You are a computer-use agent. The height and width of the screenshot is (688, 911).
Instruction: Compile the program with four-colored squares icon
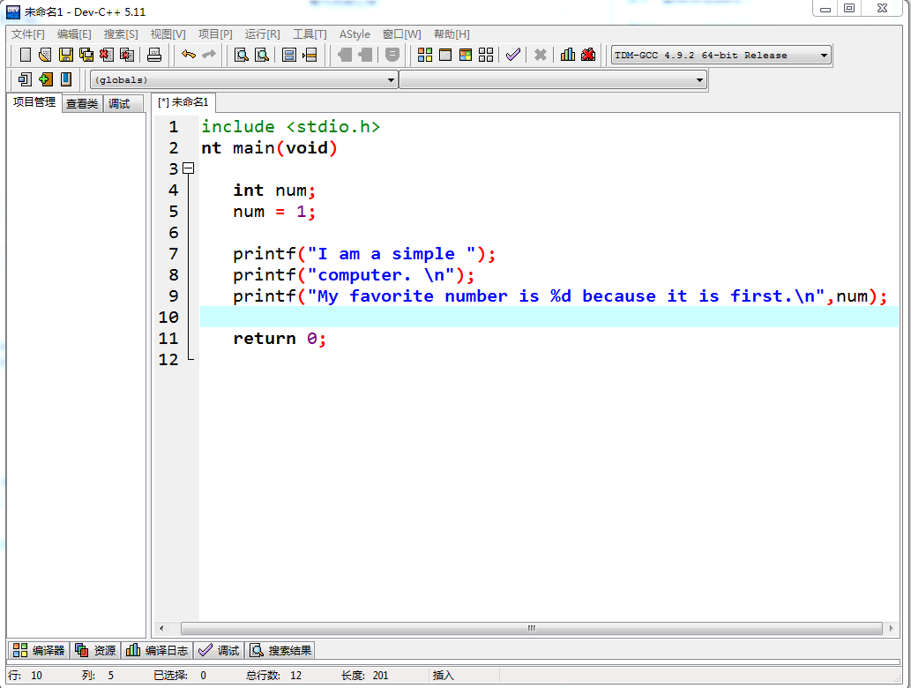coord(425,55)
